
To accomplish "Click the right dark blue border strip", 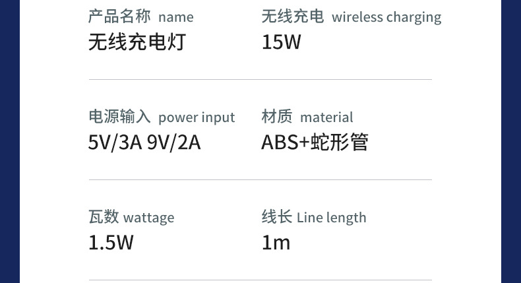I will point(511,141).
